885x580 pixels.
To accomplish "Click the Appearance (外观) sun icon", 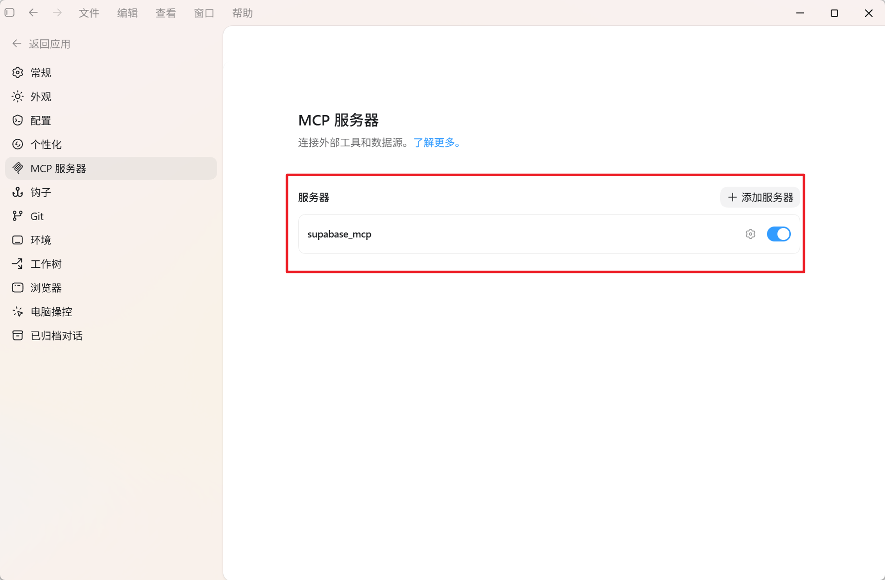I will [x=17, y=97].
